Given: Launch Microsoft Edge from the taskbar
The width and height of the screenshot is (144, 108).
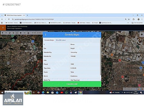Looking at the screenshot, I should point(43,92).
